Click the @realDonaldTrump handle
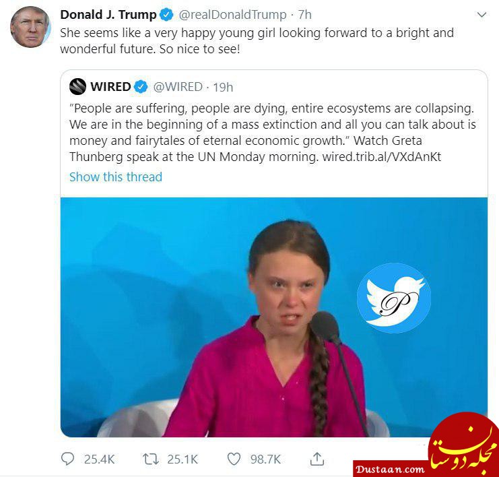This screenshot has height=477, width=499. pyautogui.click(x=232, y=15)
